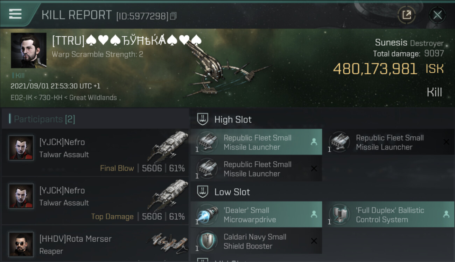Screen dimensions: 455x262
Task: Click the Talwar Assault ship image, Top Damage
Action: pyautogui.click(x=167, y=196)
